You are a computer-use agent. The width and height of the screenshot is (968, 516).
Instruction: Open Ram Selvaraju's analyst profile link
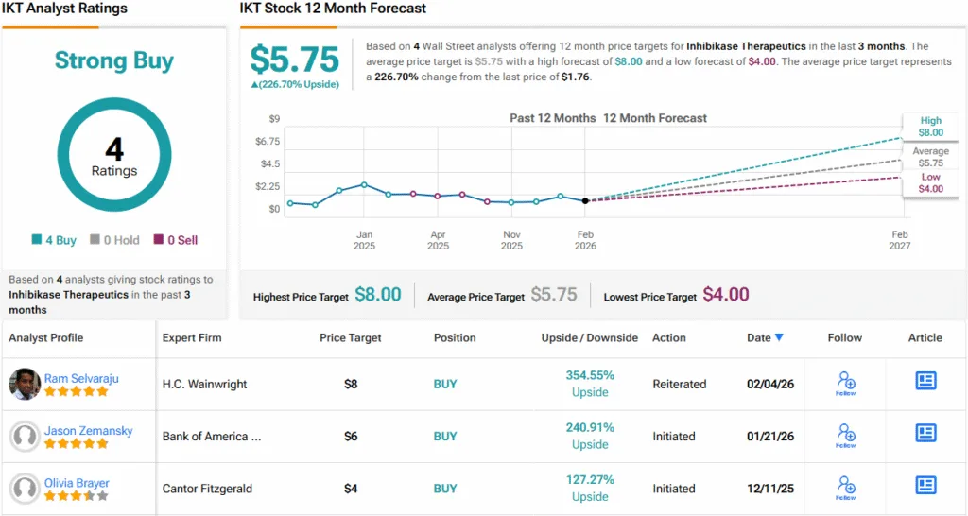point(81,378)
